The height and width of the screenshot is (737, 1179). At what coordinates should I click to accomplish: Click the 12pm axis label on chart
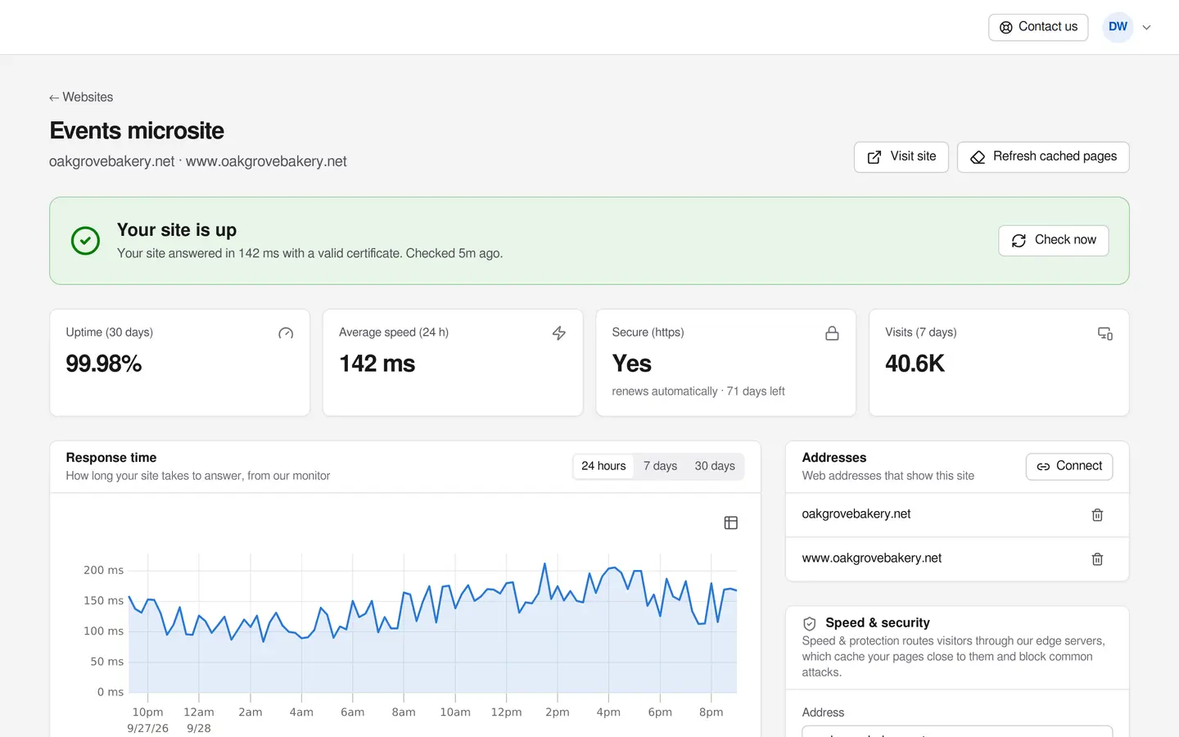click(506, 712)
